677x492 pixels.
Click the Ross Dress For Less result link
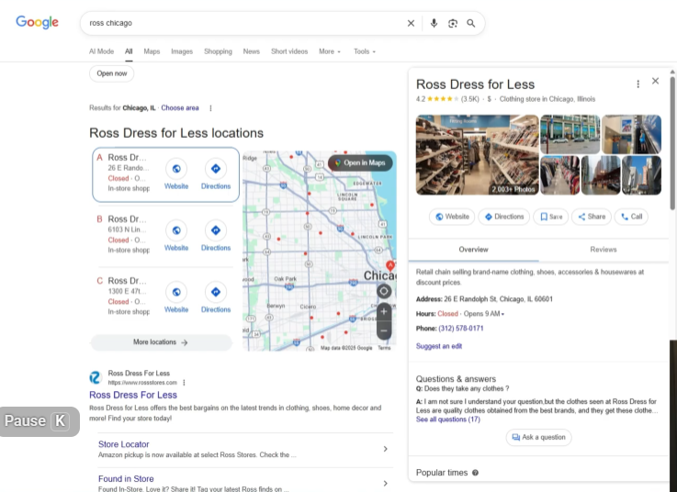pyautogui.click(x=133, y=395)
